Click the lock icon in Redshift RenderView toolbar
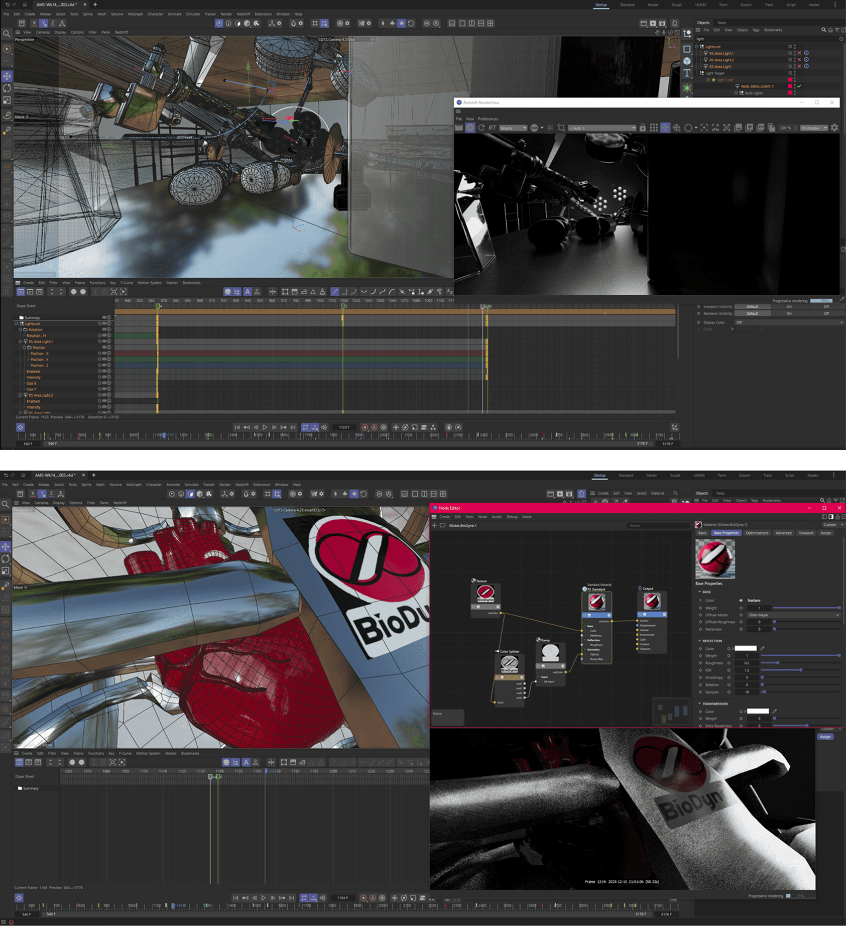Screen dimensions: 846x926 (642, 128)
